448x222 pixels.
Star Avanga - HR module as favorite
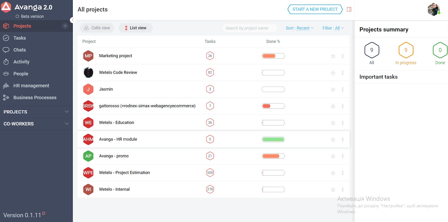pyautogui.click(x=333, y=140)
